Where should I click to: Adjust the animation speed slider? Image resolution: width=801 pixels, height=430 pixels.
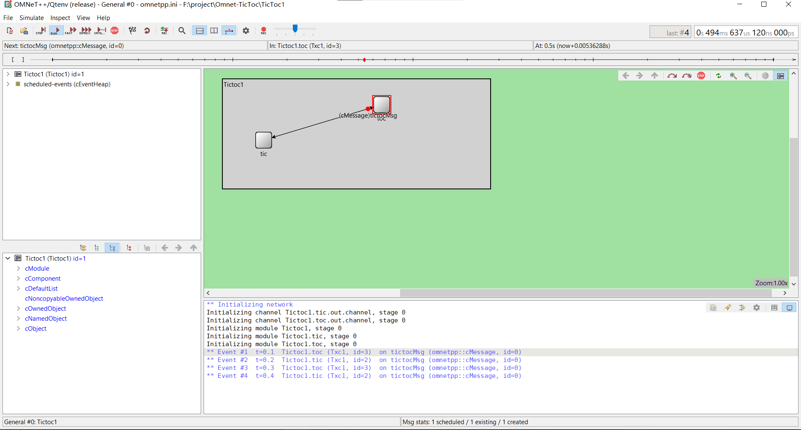point(295,29)
